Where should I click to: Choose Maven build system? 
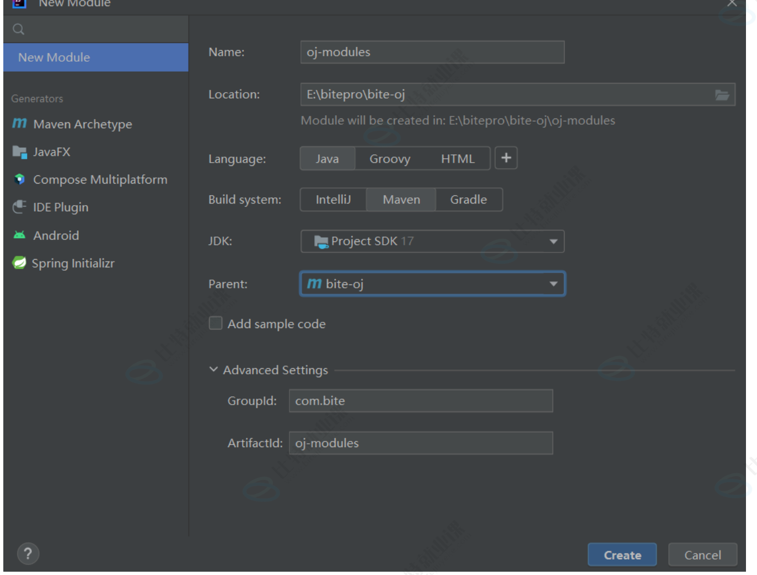[401, 200]
